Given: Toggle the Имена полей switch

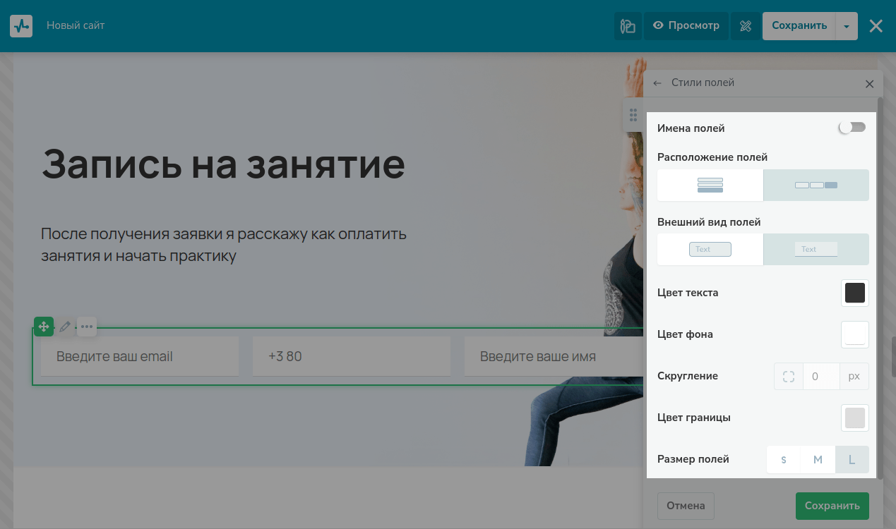Looking at the screenshot, I should [x=852, y=128].
